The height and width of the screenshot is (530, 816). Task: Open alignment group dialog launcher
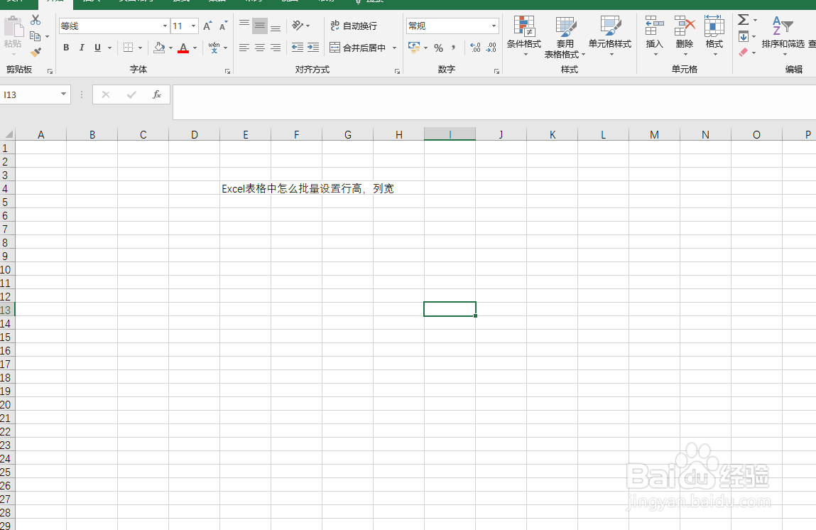397,71
